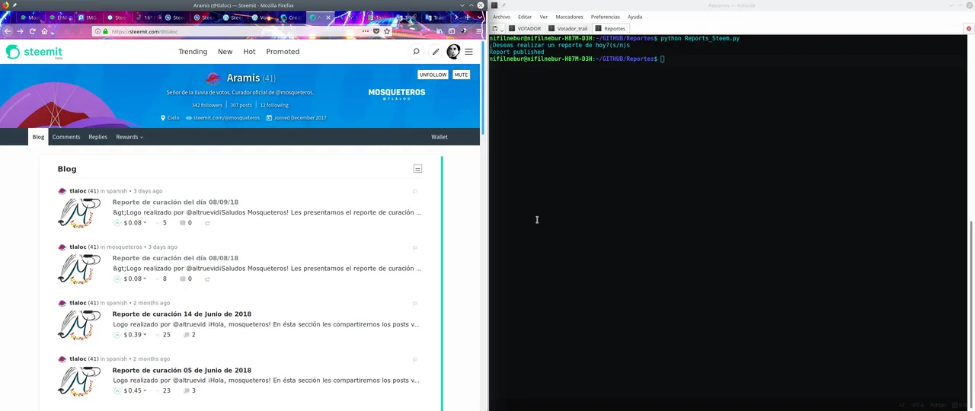The width and height of the screenshot is (975, 411).
Task: Open the Preferencias menu in Konsole
Action: point(606,17)
